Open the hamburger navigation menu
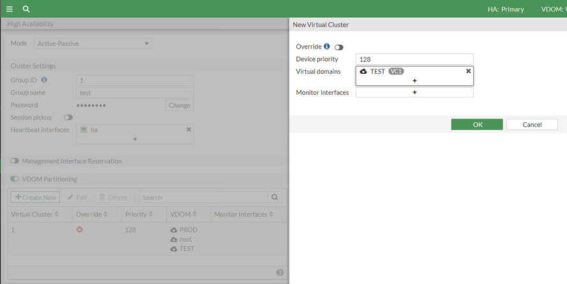Viewport: 567px width, 284px height. coord(10,9)
